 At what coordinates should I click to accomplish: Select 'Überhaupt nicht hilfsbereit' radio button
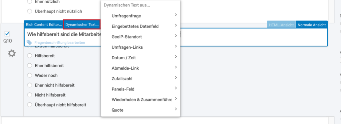pos(30,105)
